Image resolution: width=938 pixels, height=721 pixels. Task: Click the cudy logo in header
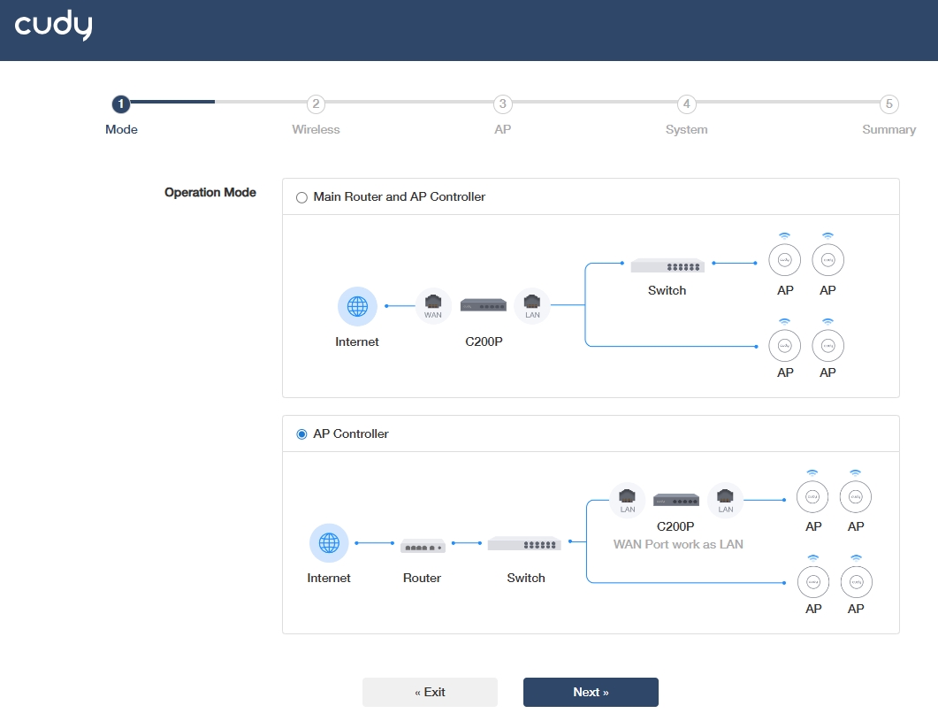(x=53, y=25)
